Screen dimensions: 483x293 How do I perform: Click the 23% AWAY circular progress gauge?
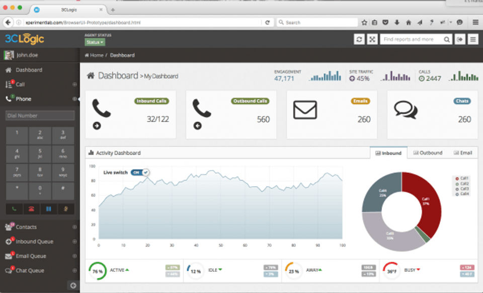(x=293, y=271)
